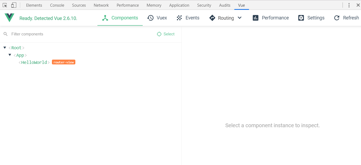Open the Application tab

pos(179,5)
